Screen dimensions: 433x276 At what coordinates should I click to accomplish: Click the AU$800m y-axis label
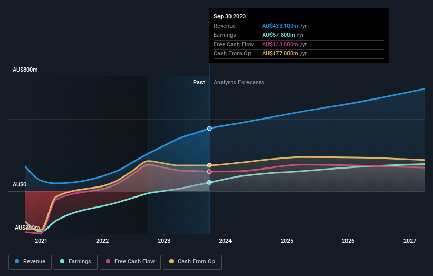point(25,70)
